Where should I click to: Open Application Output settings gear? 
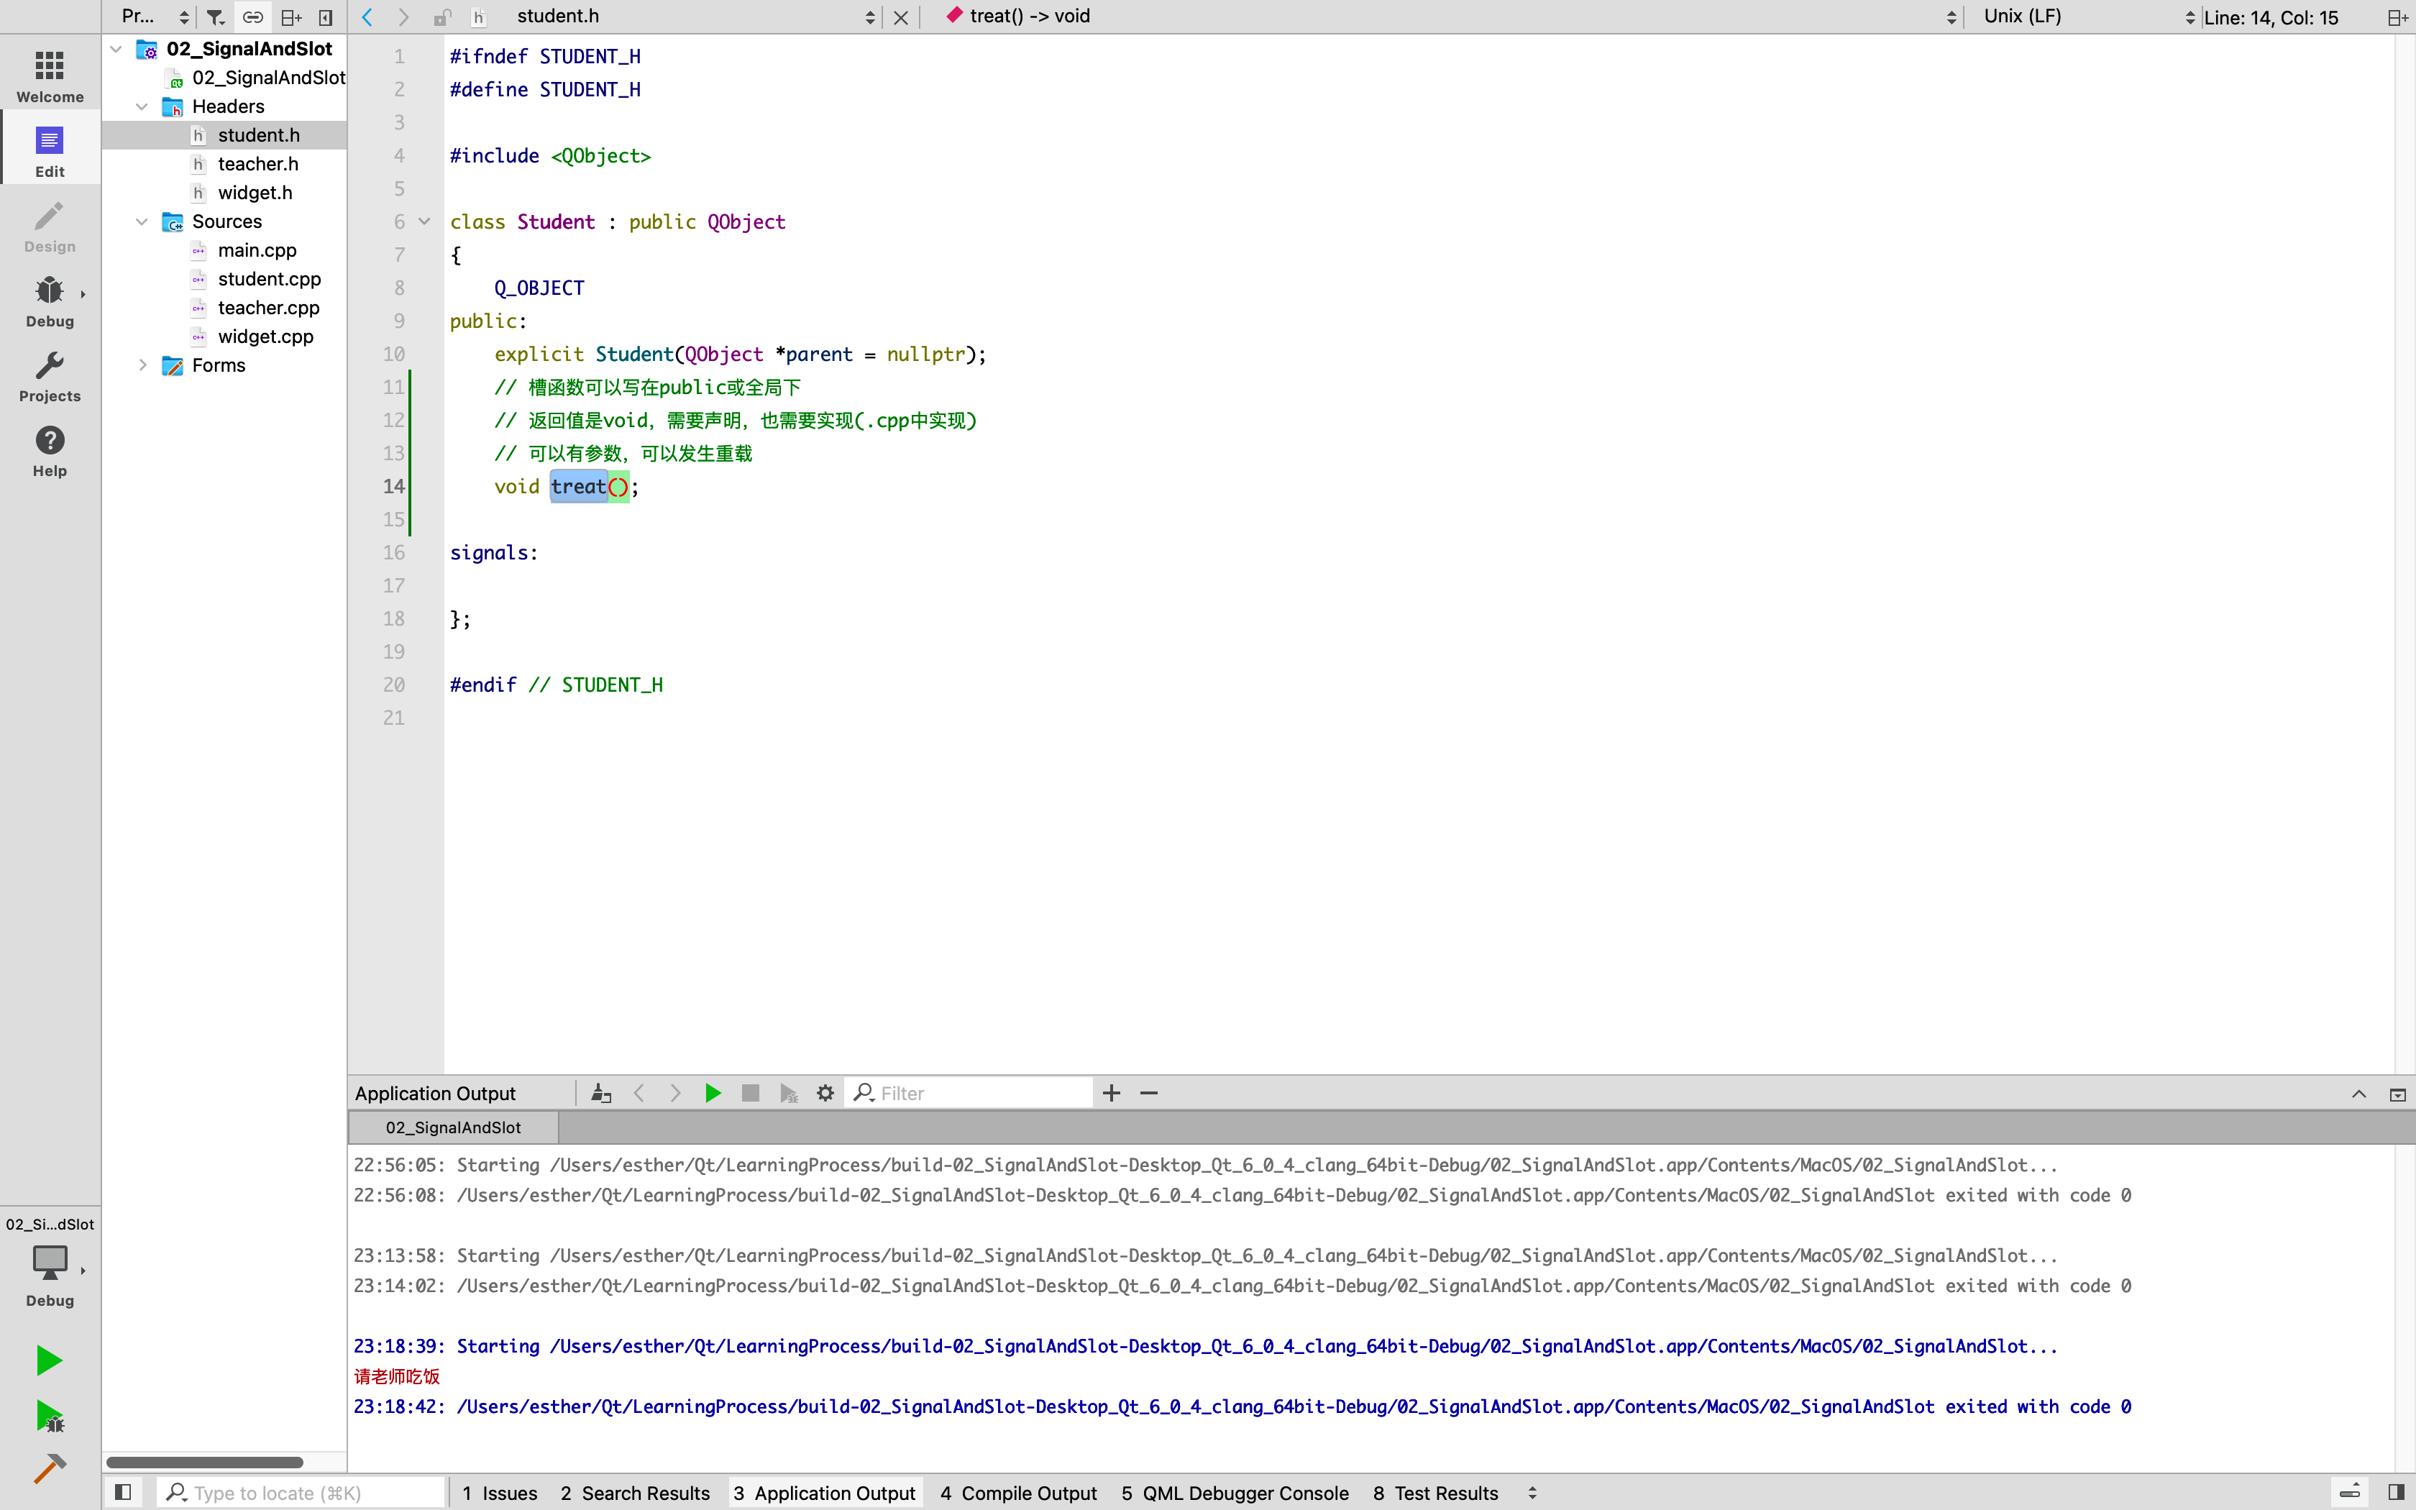pyautogui.click(x=825, y=1094)
